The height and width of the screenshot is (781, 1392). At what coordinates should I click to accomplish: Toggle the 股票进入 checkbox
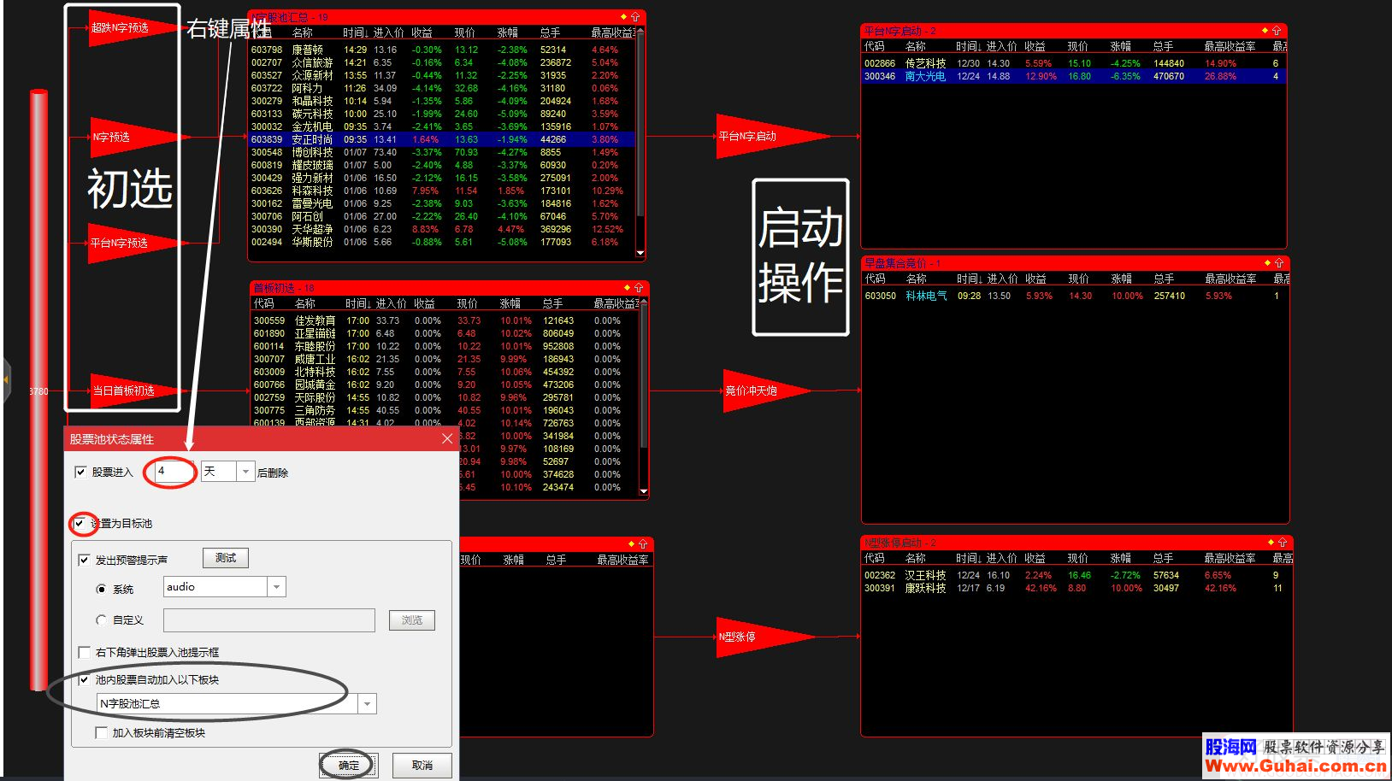(x=81, y=472)
